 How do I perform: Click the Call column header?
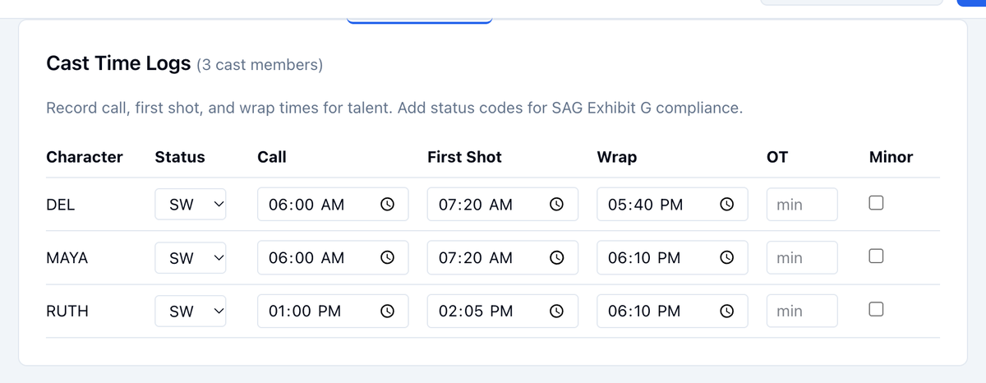272,157
